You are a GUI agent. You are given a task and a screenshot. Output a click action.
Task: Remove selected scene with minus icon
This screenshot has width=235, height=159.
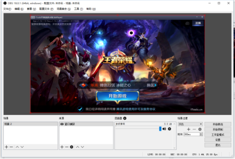coord(11,147)
